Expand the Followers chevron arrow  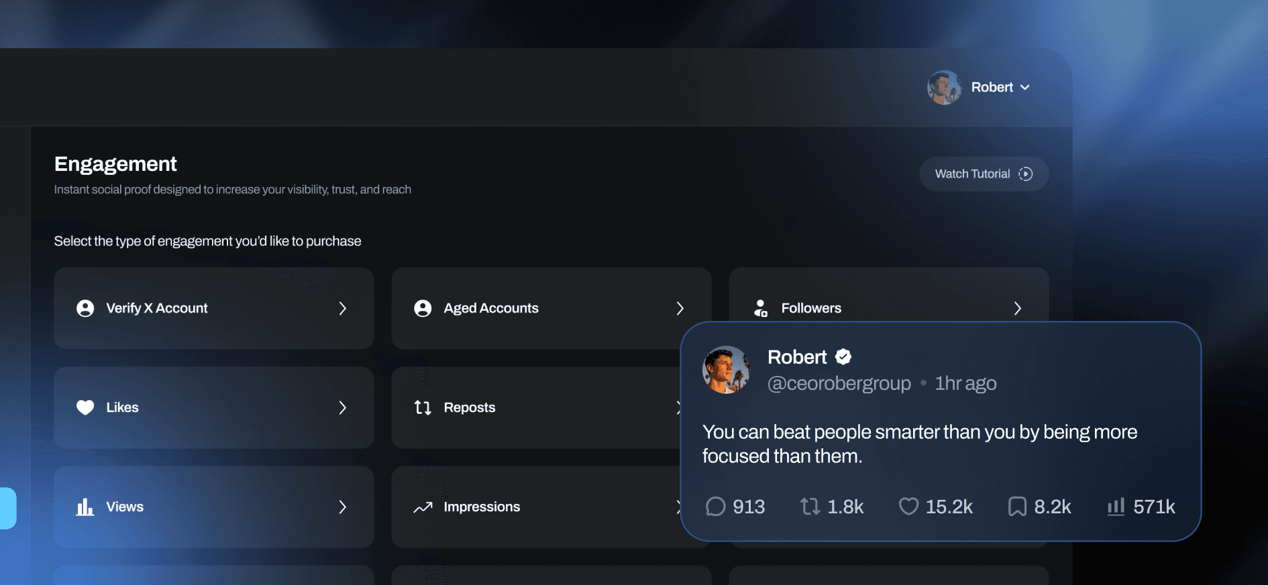point(1018,308)
